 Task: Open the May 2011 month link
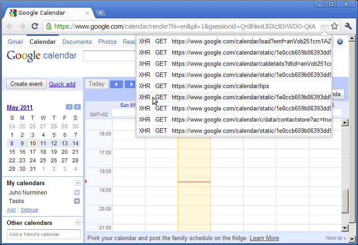(x=20, y=107)
